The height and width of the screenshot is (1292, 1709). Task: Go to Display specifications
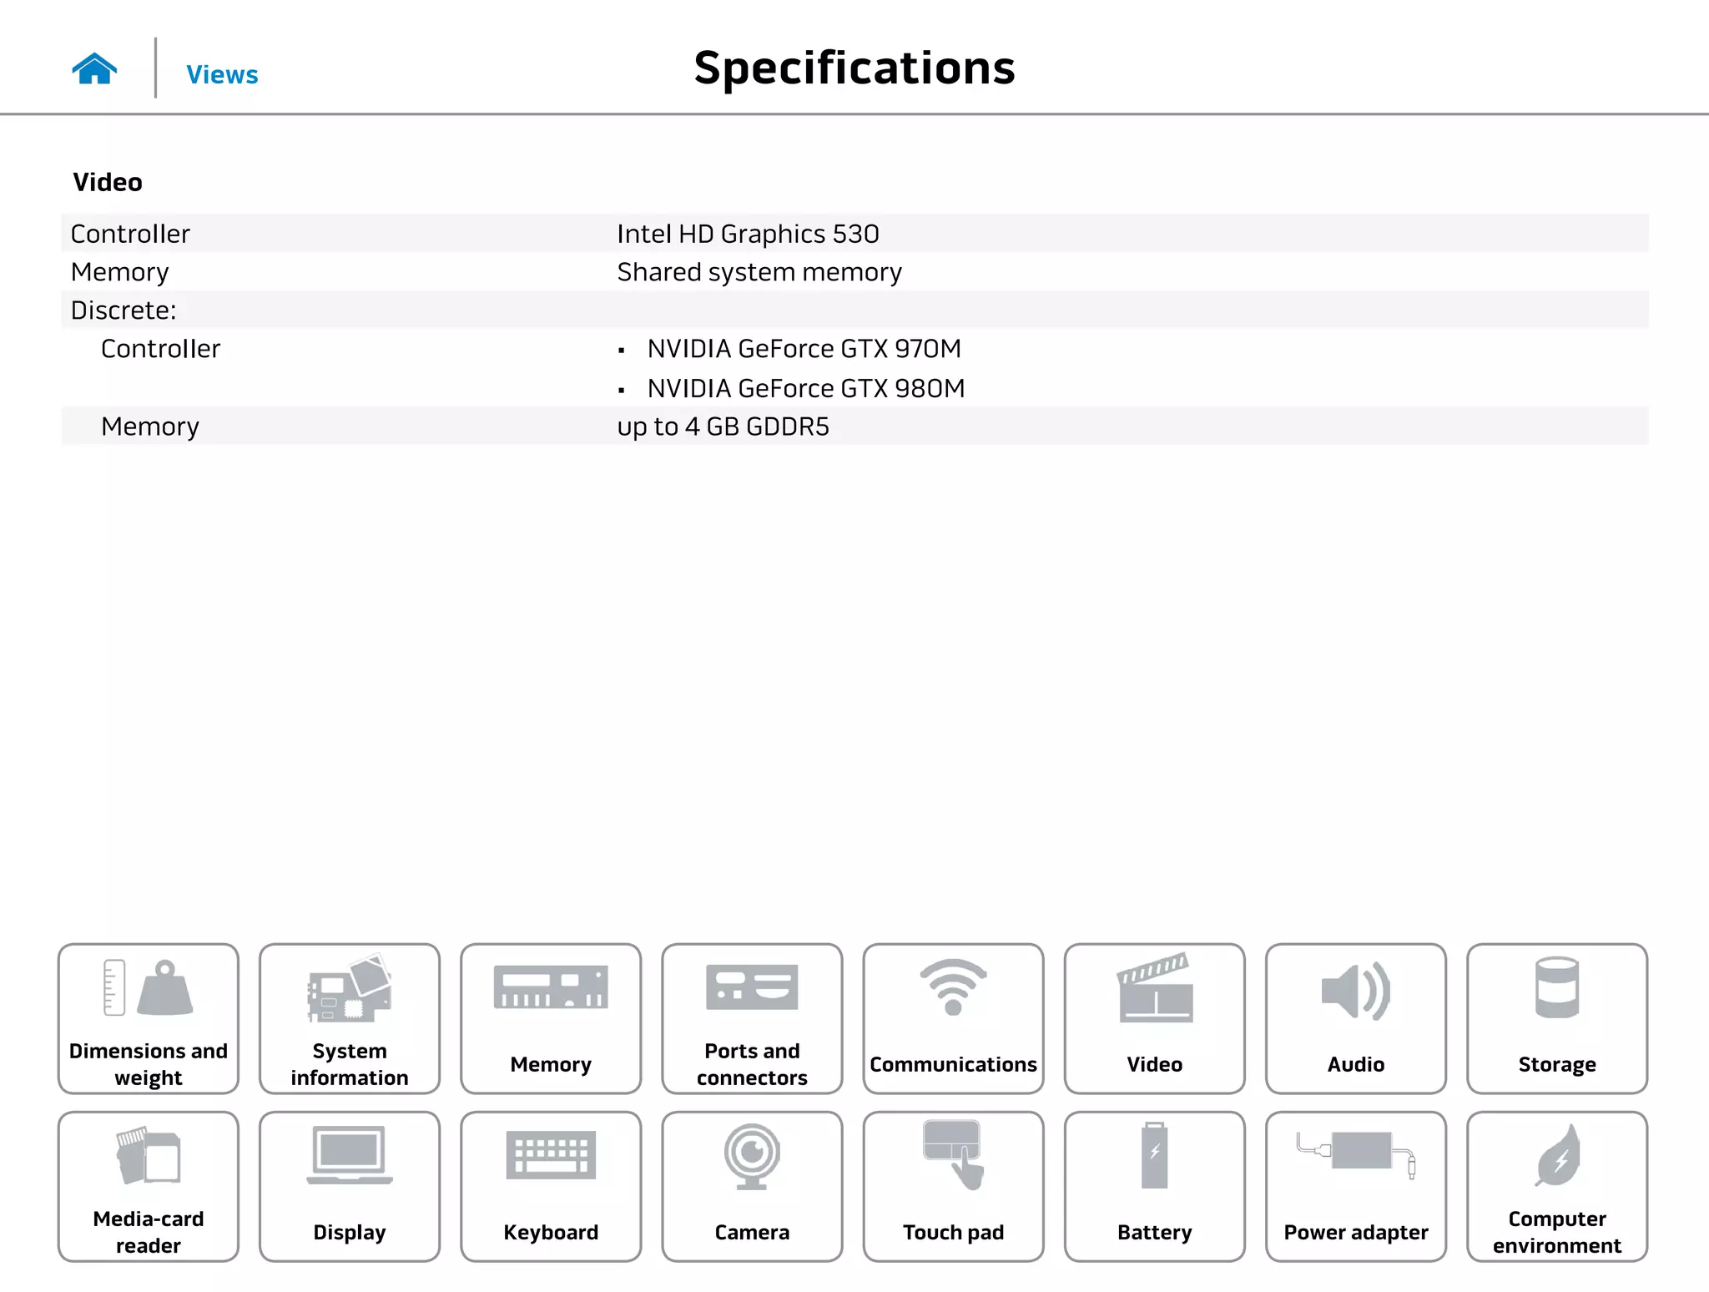click(x=350, y=1186)
